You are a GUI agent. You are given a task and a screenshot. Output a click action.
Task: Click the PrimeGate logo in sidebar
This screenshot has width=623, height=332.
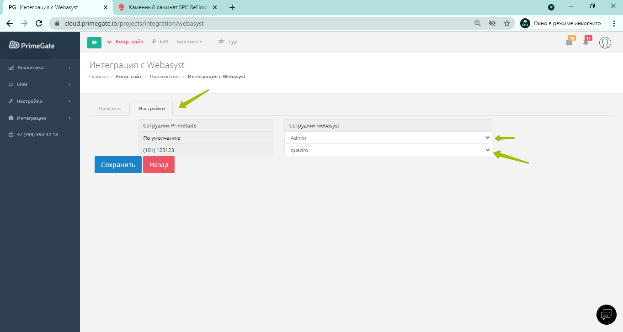[32, 45]
